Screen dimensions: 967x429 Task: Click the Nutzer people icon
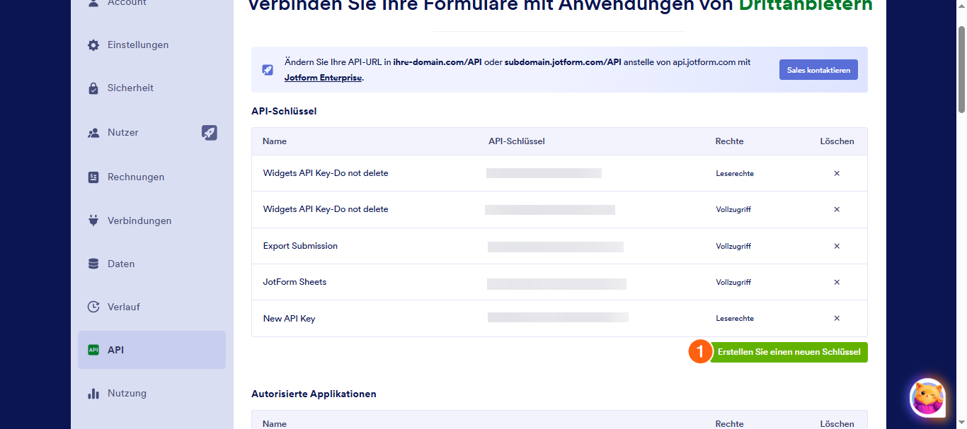coord(93,133)
